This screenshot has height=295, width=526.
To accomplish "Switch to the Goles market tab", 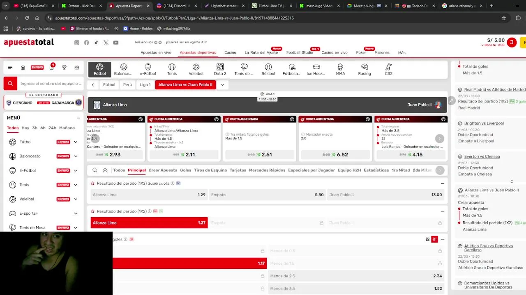I will click(x=185, y=170).
